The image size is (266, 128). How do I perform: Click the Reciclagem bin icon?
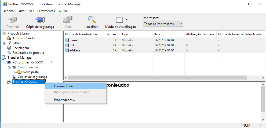[x=9, y=48]
